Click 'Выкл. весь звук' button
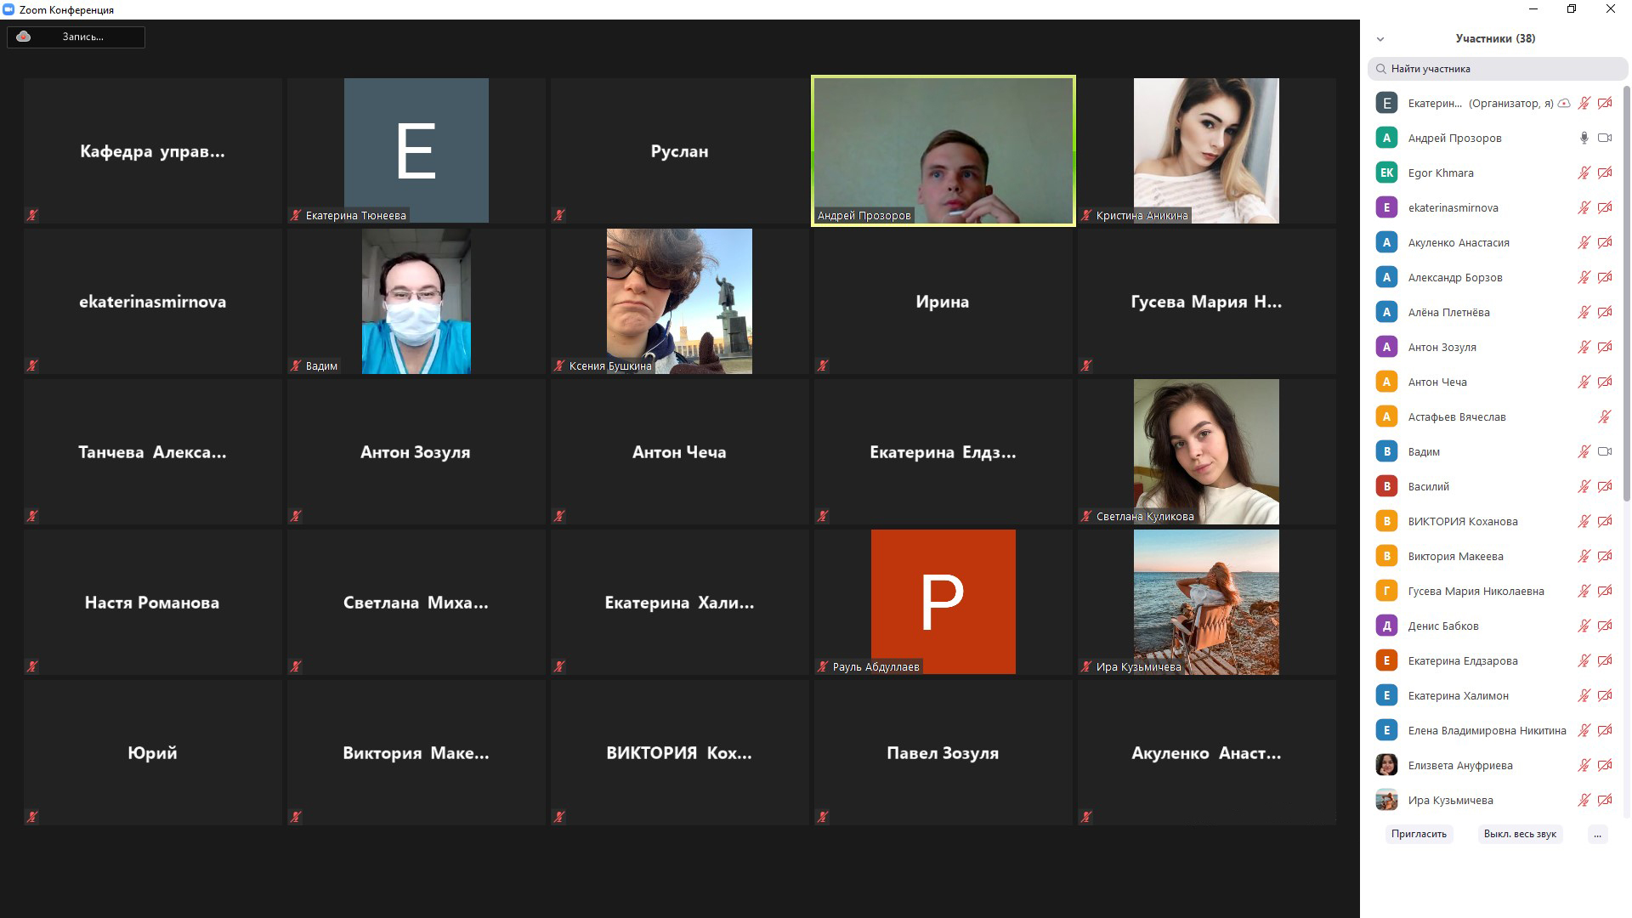Image resolution: width=1632 pixels, height=918 pixels. (1520, 834)
